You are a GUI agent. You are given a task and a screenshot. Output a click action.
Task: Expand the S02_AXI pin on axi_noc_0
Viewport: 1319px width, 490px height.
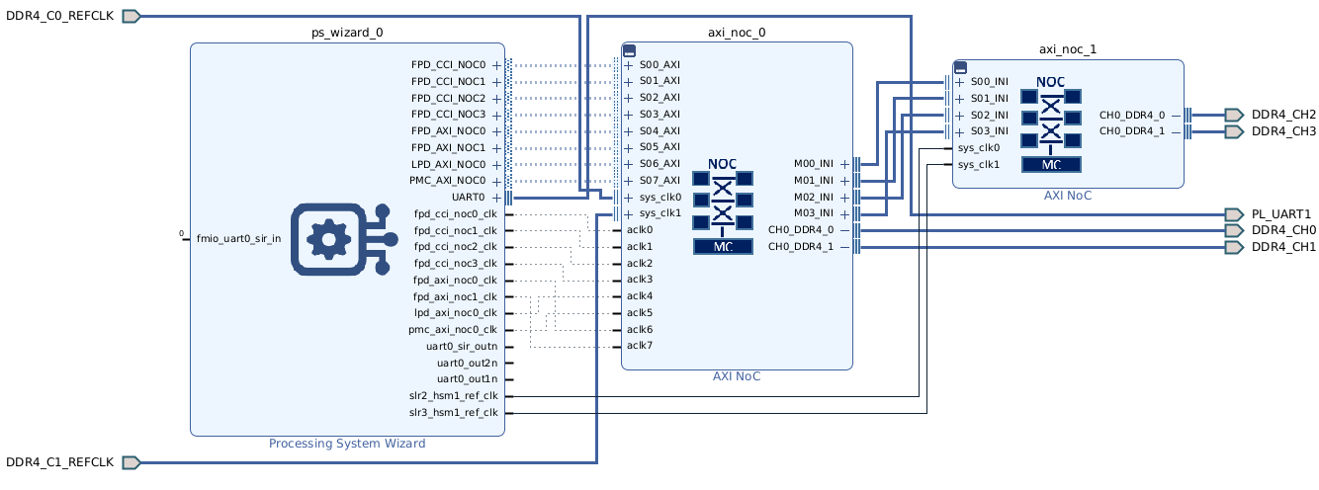coord(630,98)
